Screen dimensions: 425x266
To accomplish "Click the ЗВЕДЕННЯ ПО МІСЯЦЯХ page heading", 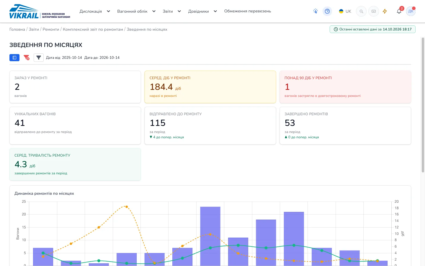I will point(46,45).
